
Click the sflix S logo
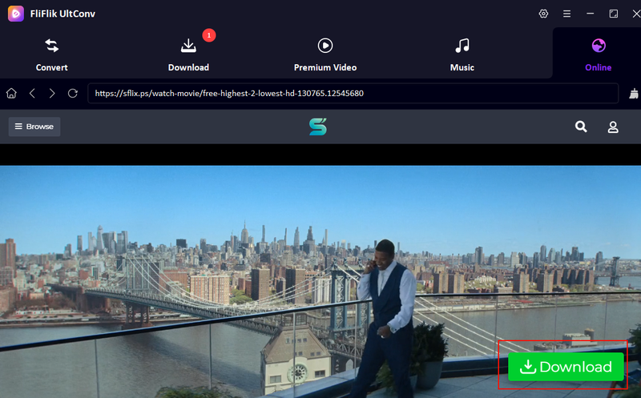click(x=318, y=127)
